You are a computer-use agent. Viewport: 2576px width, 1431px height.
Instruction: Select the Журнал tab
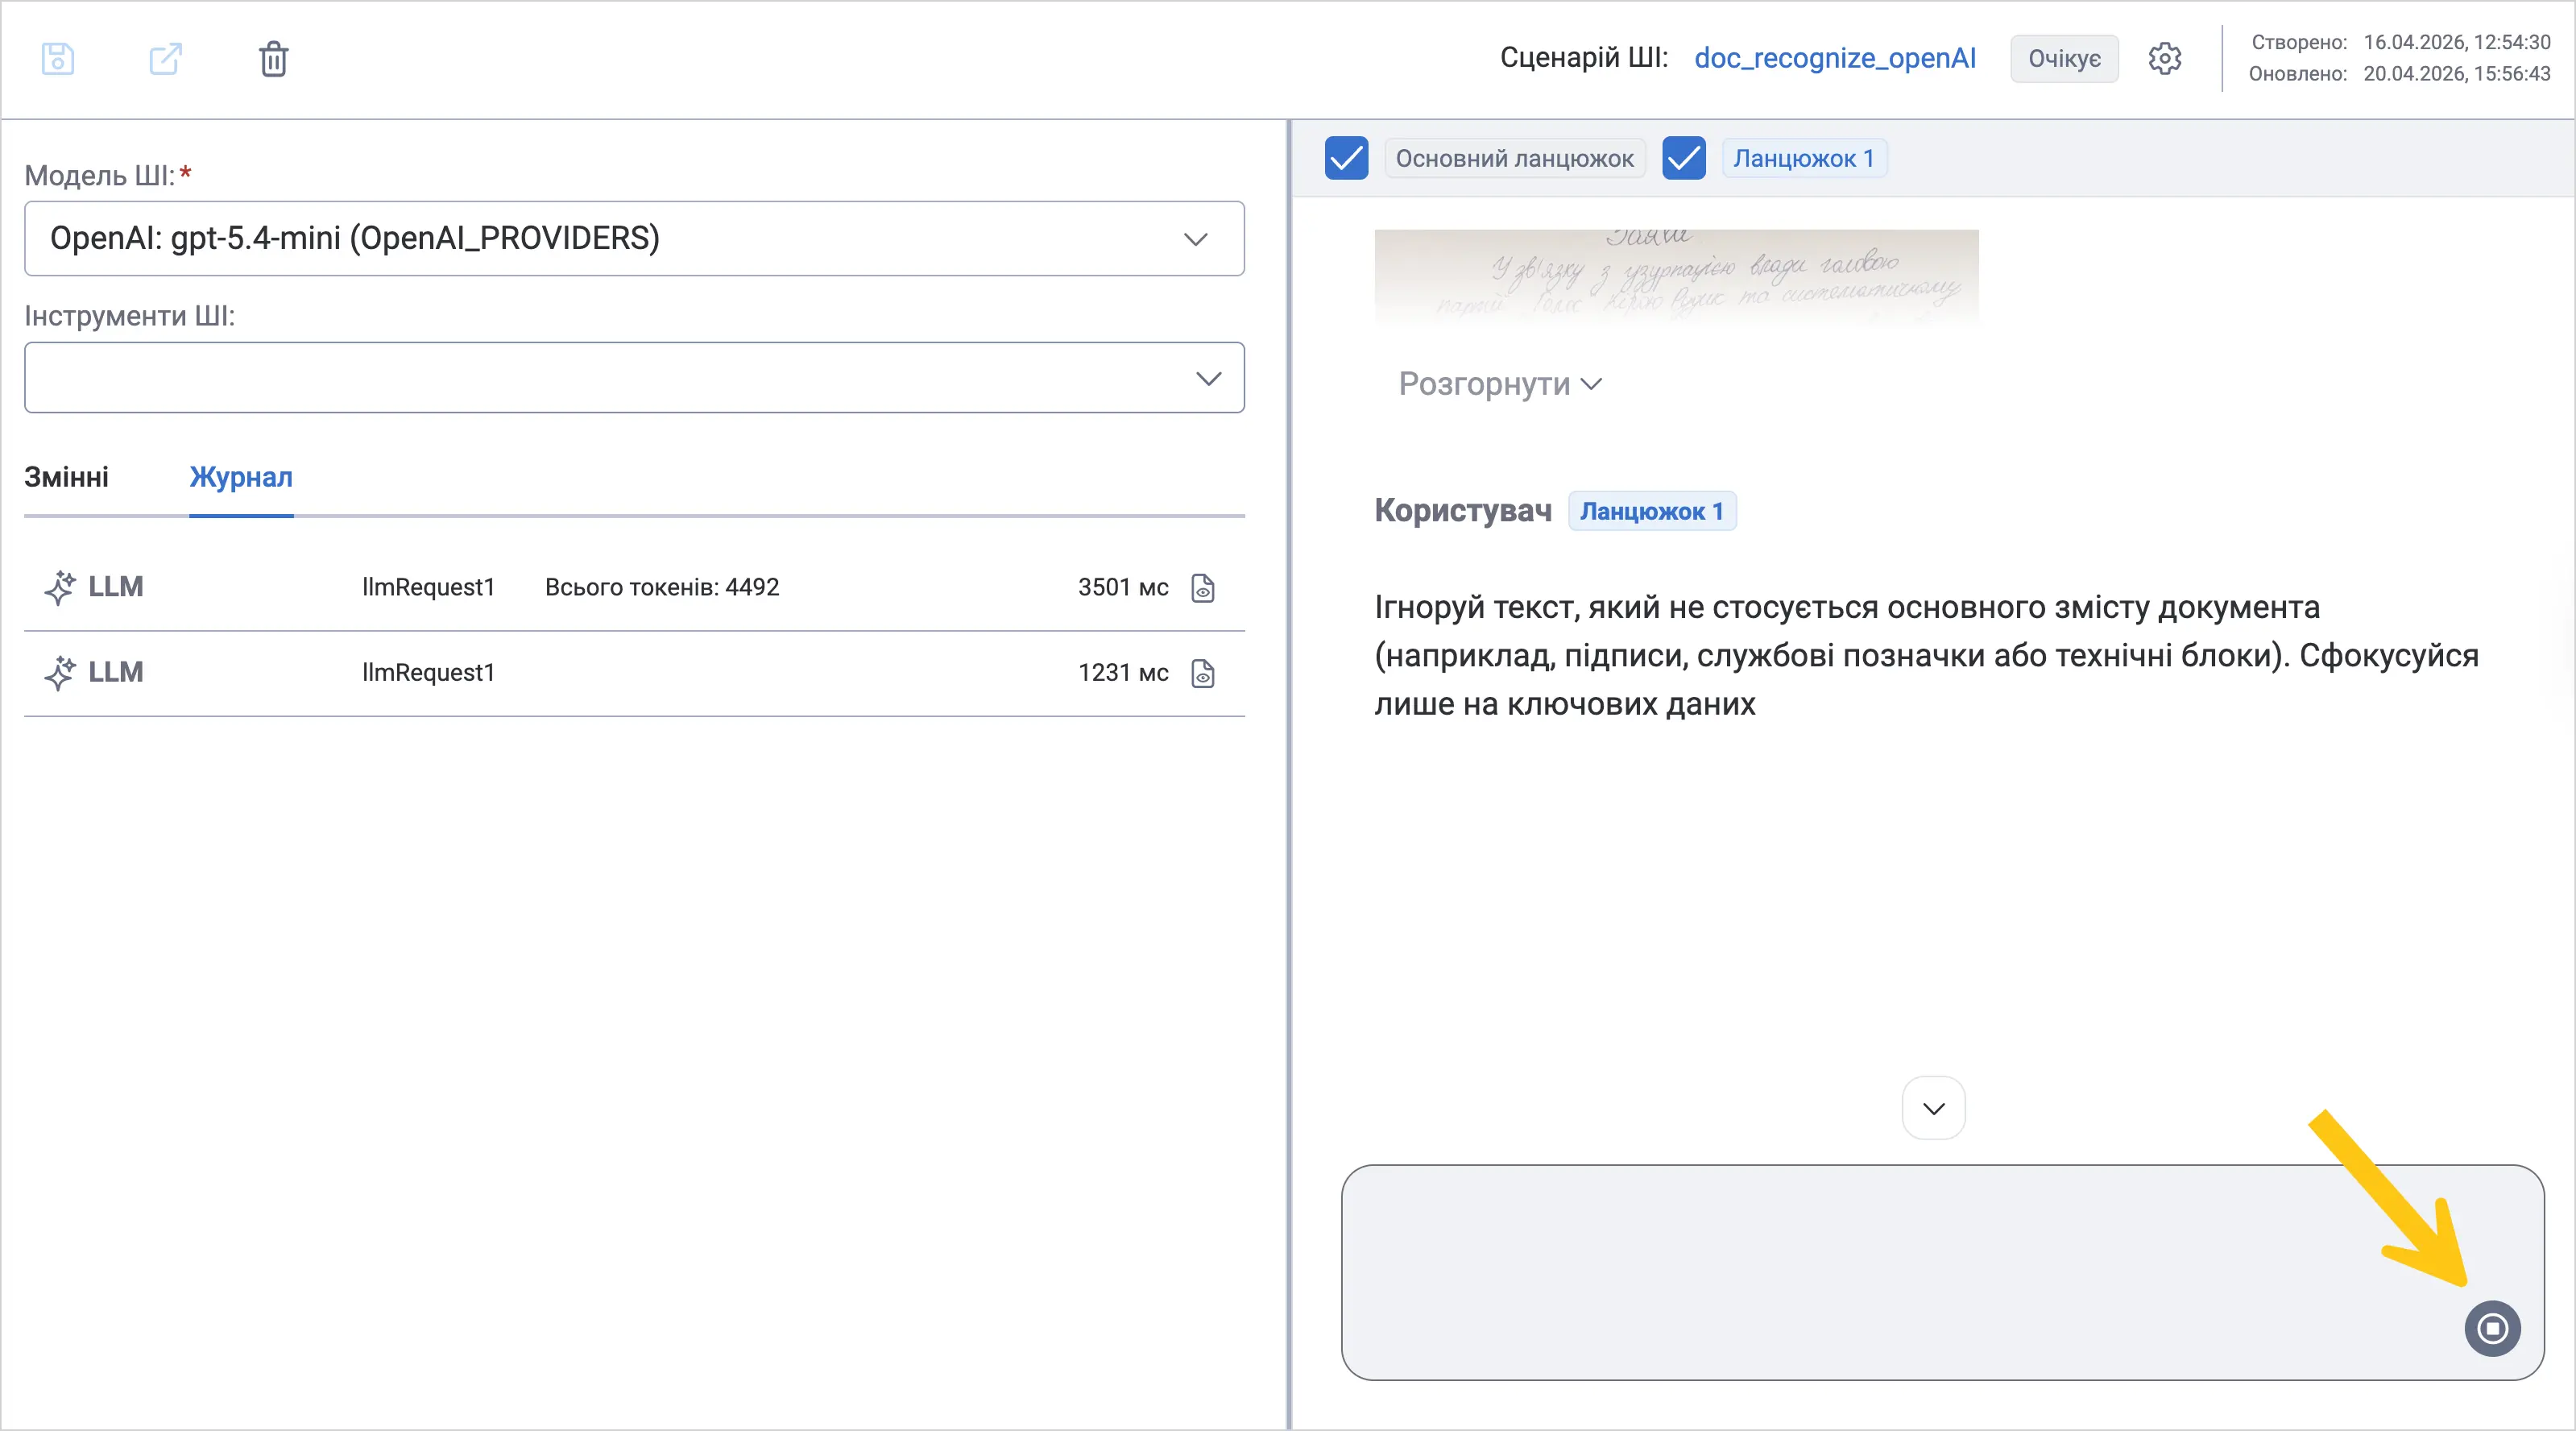pyautogui.click(x=241, y=477)
